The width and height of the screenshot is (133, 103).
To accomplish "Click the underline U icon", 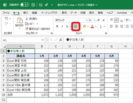I will coord(67,26).
